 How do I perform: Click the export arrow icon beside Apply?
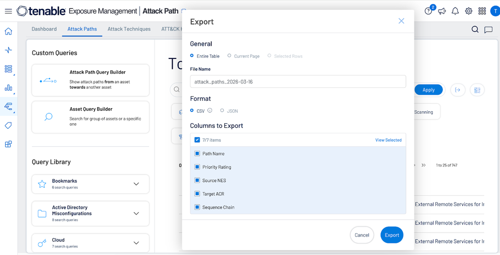pyautogui.click(x=457, y=90)
